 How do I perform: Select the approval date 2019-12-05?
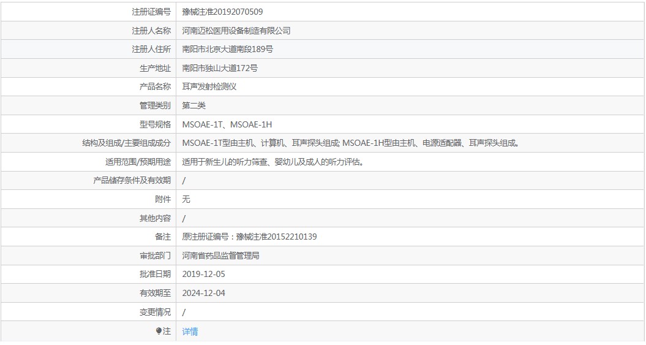pyautogui.click(x=203, y=274)
